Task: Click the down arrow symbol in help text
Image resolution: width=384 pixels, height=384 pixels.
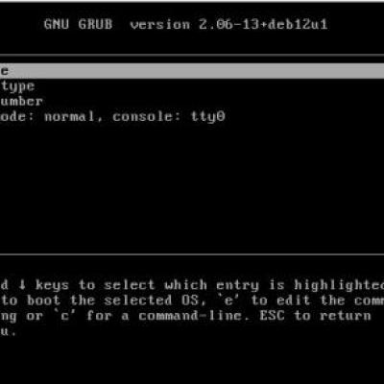Action: click(x=22, y=285)
